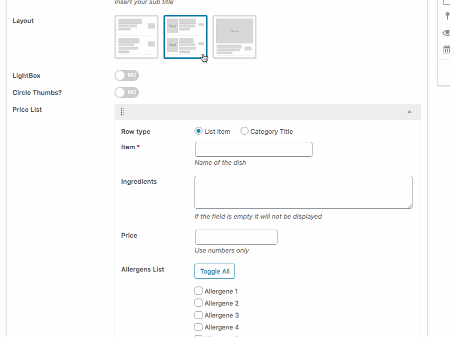Click the calendar icon in the sidebar
Image resolution: width=450 pixels, height=337 pixels.
click(446, 49)
